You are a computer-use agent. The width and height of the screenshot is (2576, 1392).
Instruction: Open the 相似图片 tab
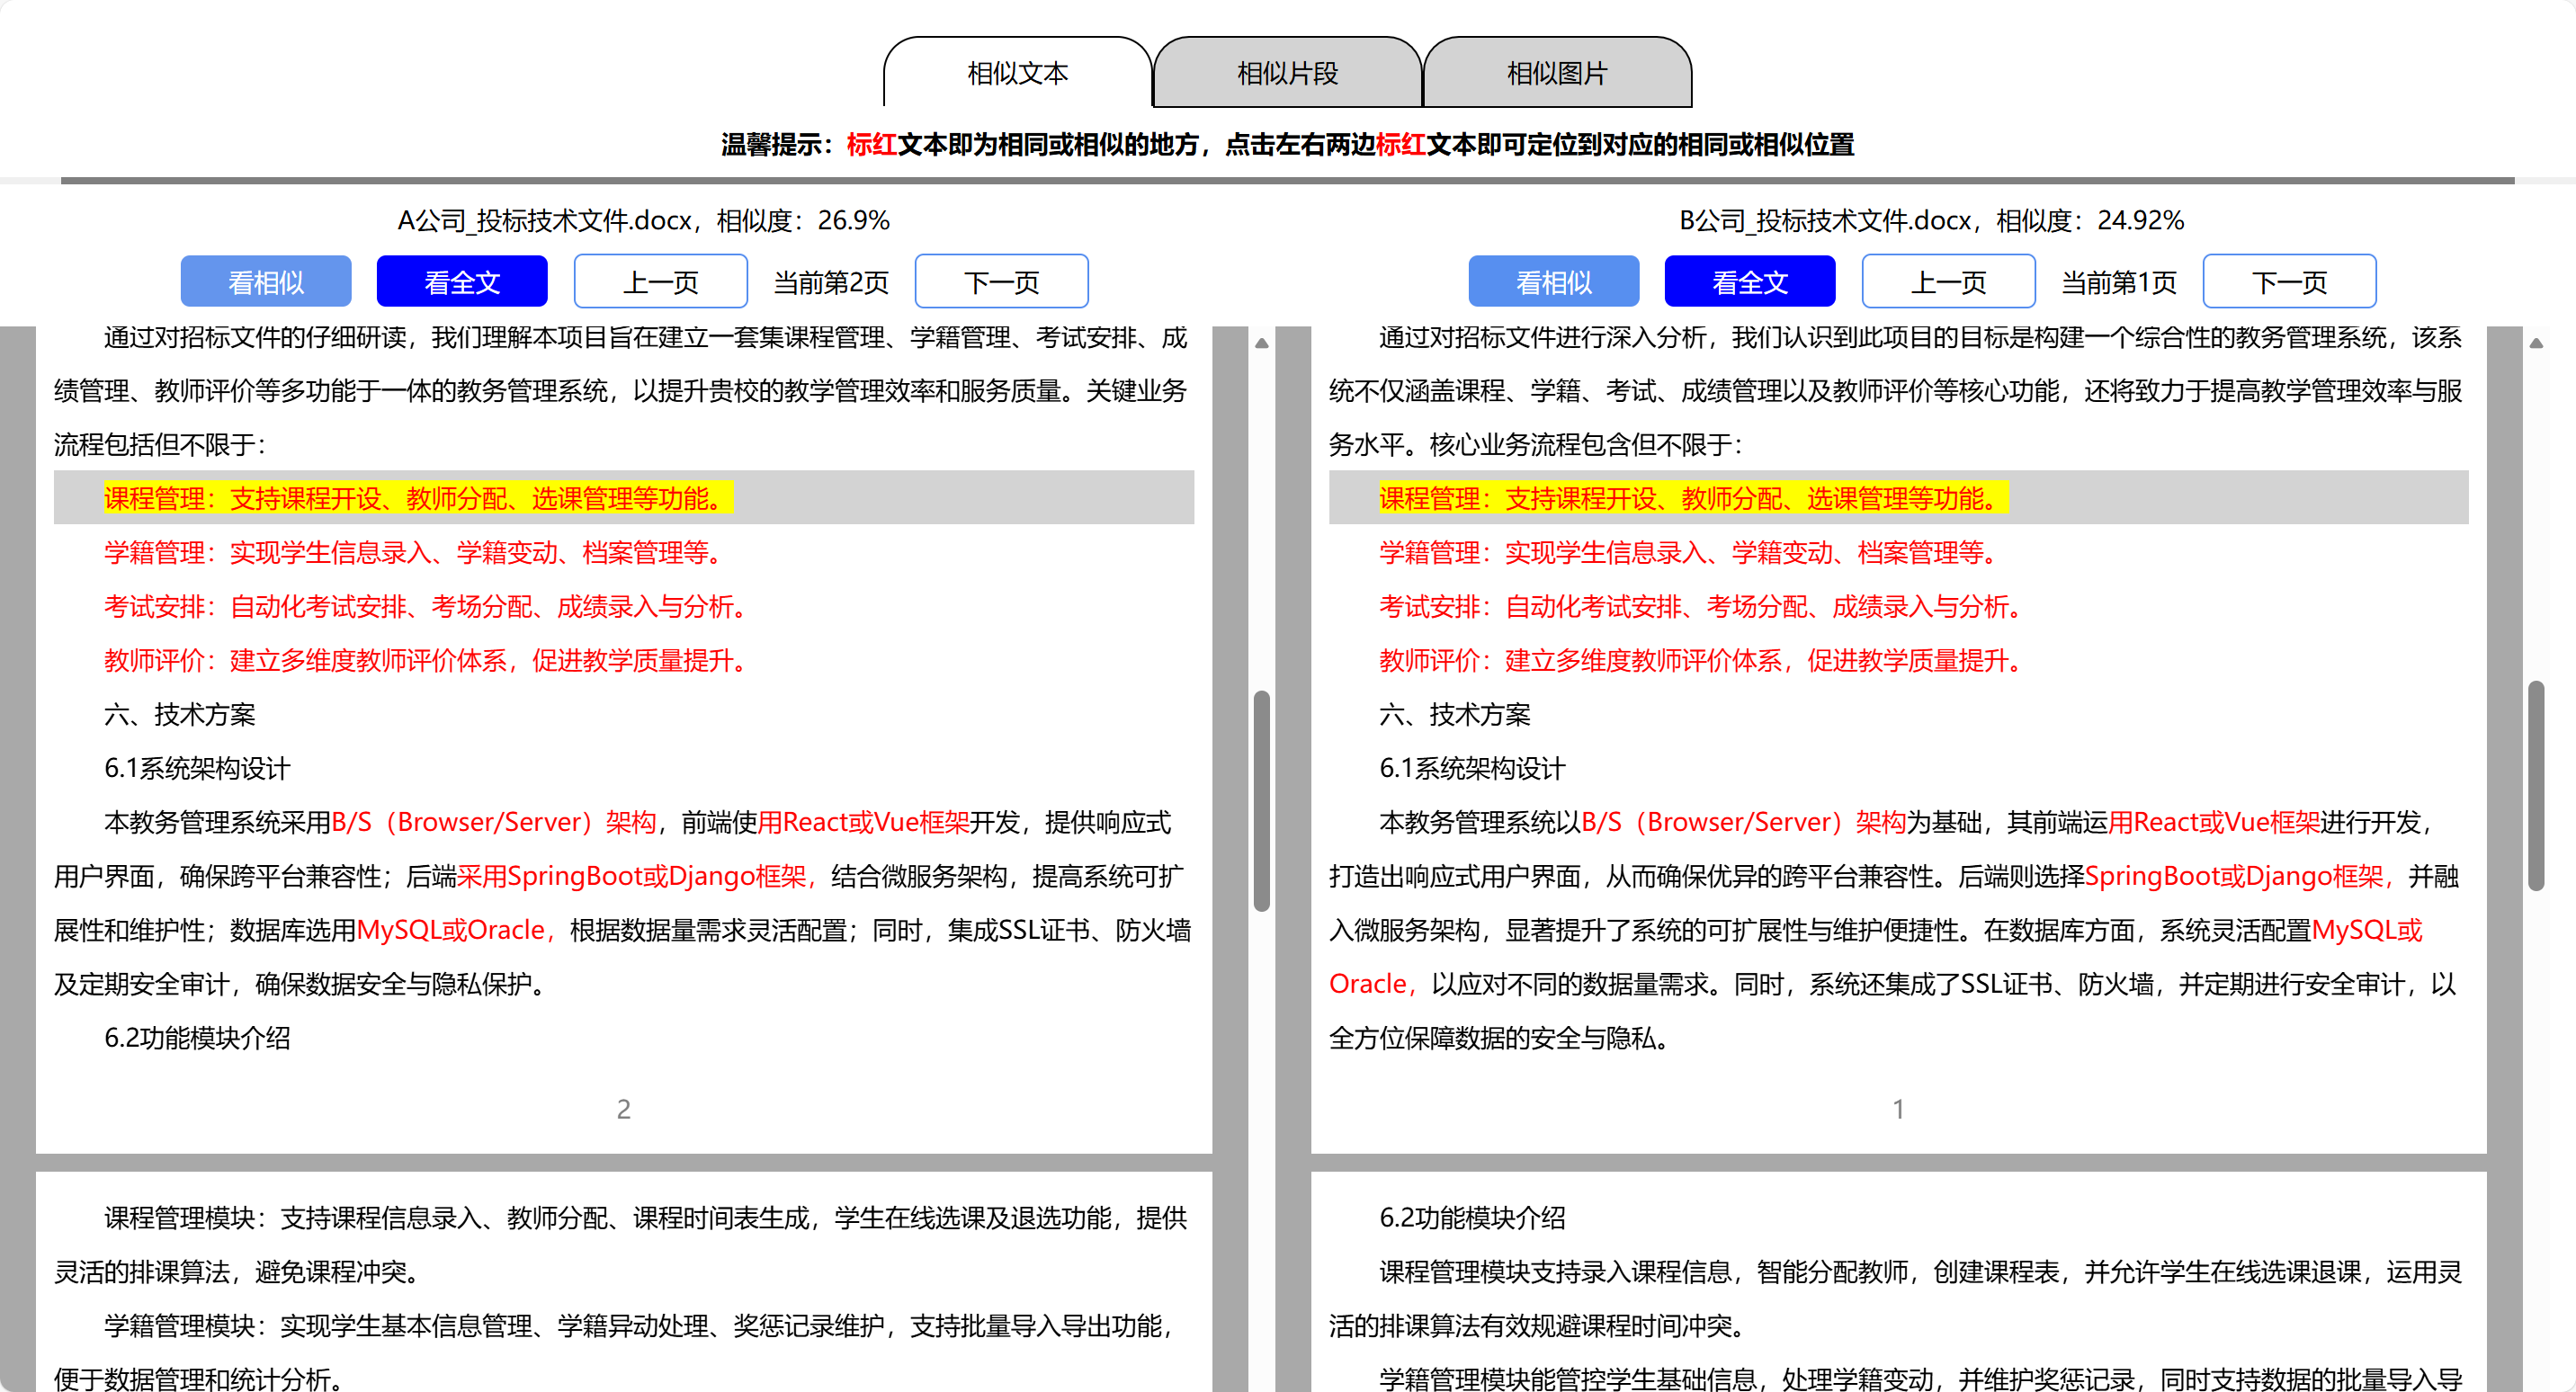[x=1556, y=73]
